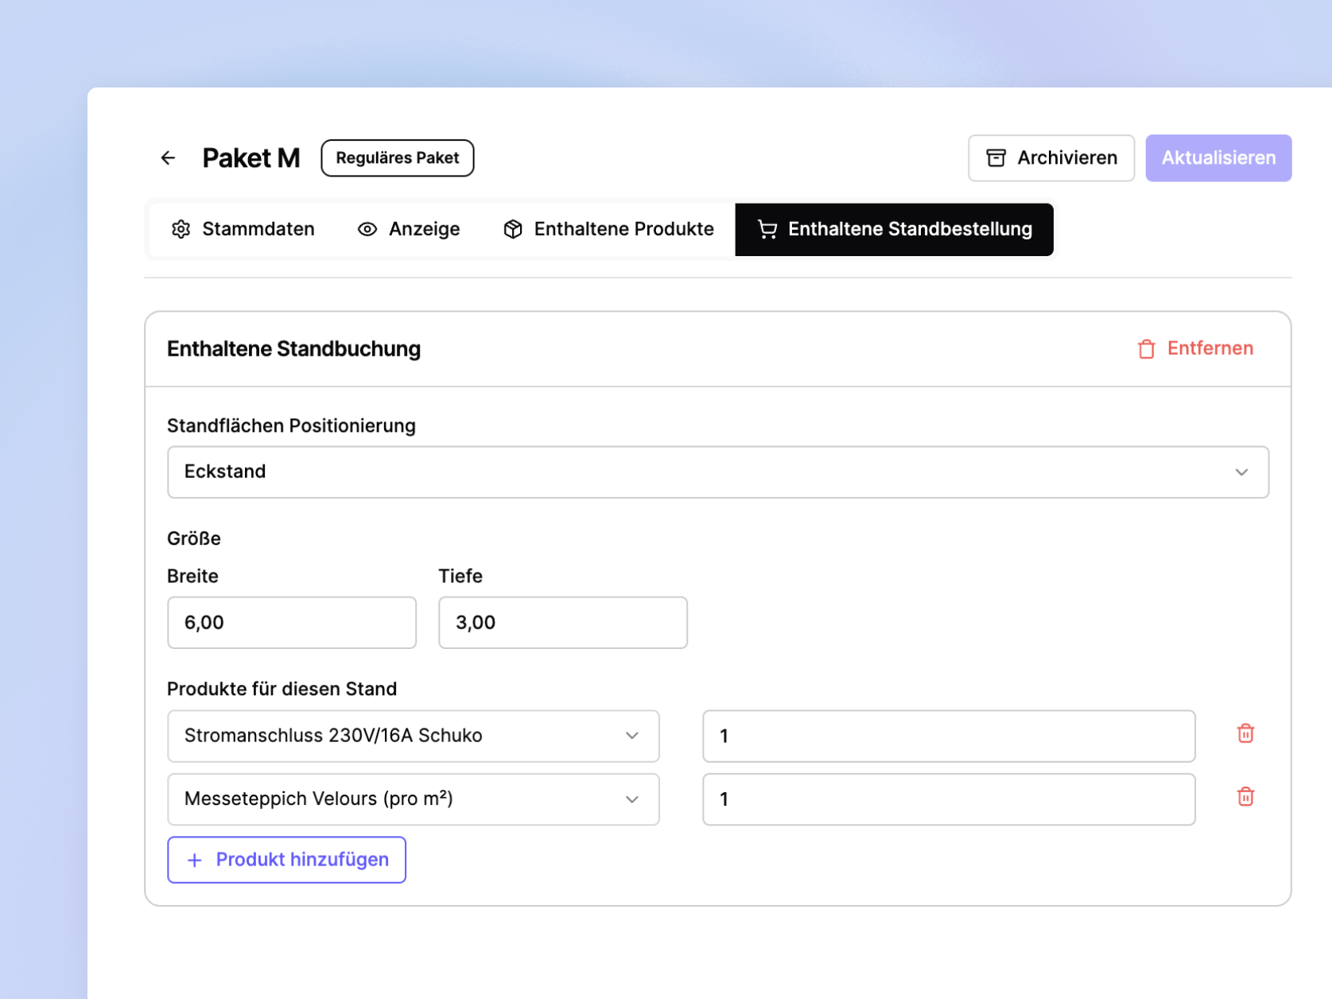Click the archive box icon in Archivieren
The height and width of the screenshot is (999, 1332).
pos(996,158)
